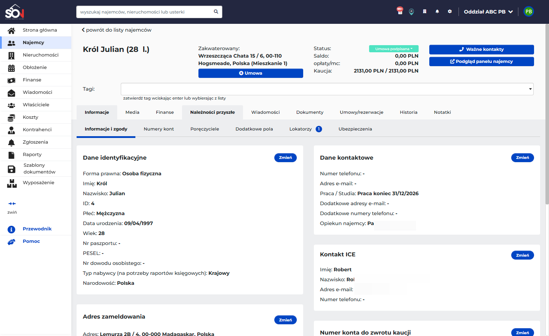Click the Przewodnik link
Image resolution: width=549 pixels, height=336 pixels.
point(37,229)
